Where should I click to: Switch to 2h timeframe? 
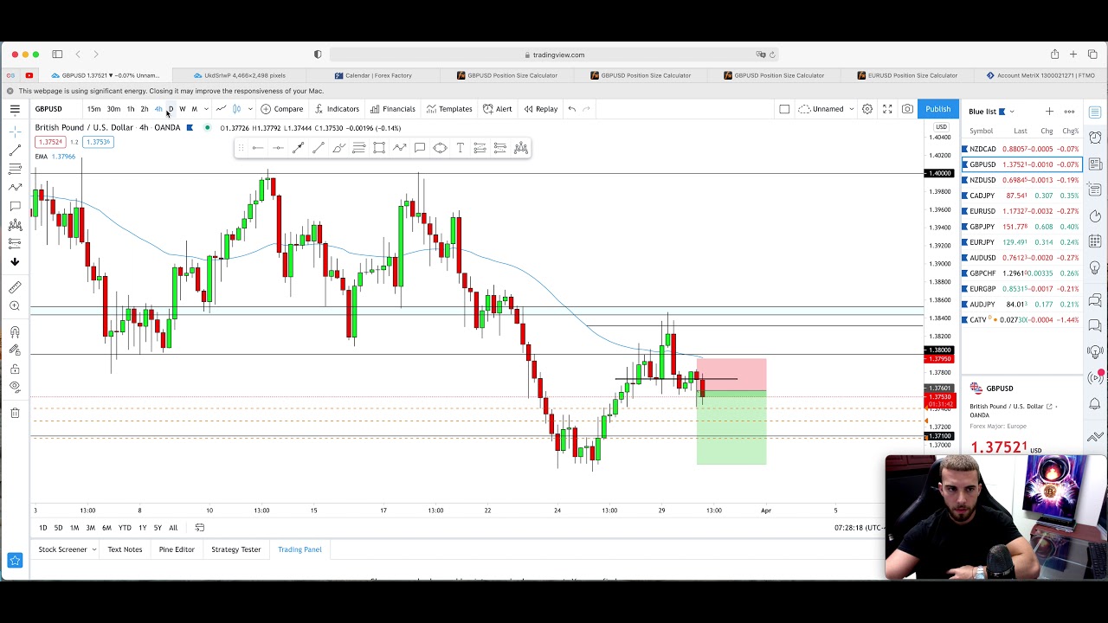(x=145, y=109)
